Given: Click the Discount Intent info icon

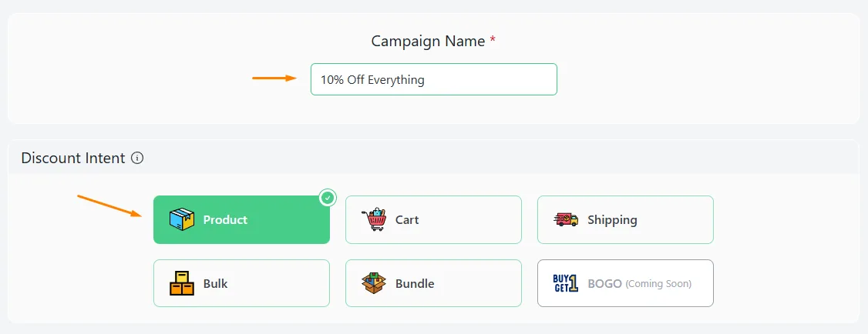Looking at the screenshot, I should click(x=137, y=159).
